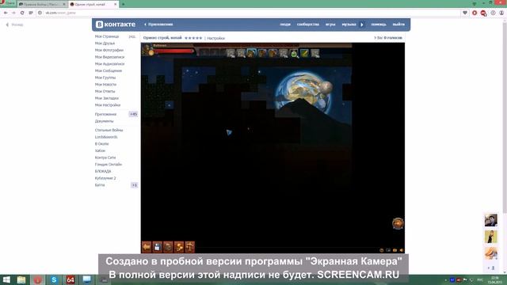Click the pickaxe game icon
507x285 pixels.
(x=190, y=247)
